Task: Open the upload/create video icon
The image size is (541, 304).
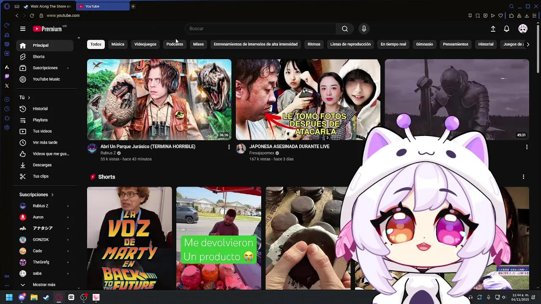Action: [493, 29]
